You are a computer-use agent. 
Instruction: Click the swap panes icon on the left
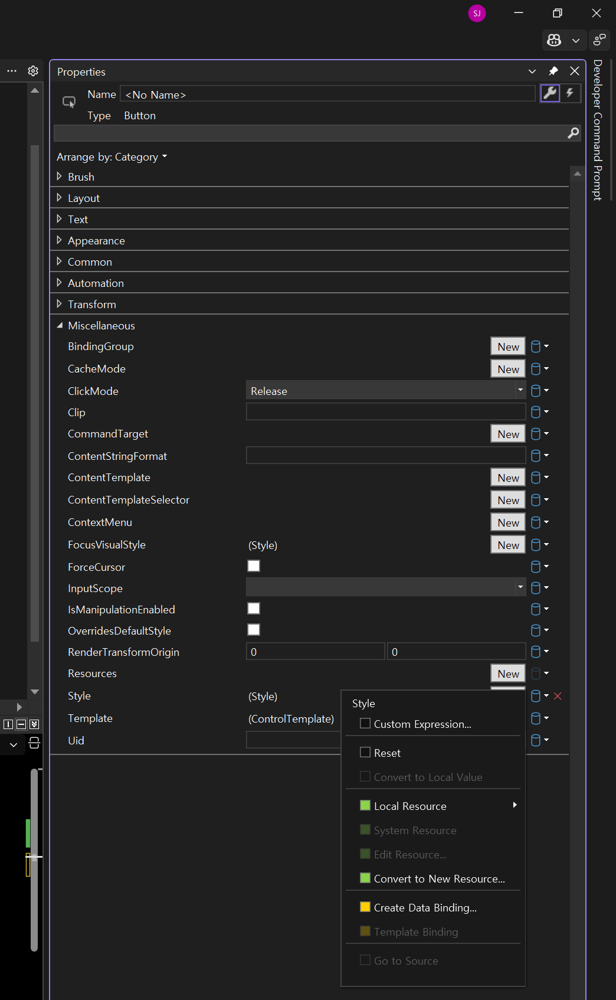(34, 743)
